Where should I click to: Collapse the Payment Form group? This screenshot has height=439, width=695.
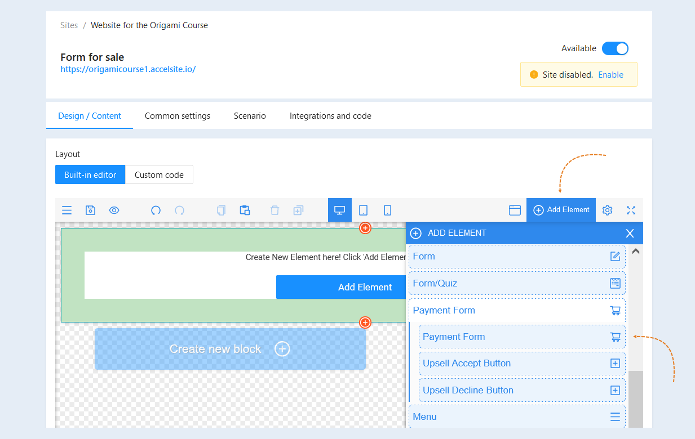click(x=517, y=310)
